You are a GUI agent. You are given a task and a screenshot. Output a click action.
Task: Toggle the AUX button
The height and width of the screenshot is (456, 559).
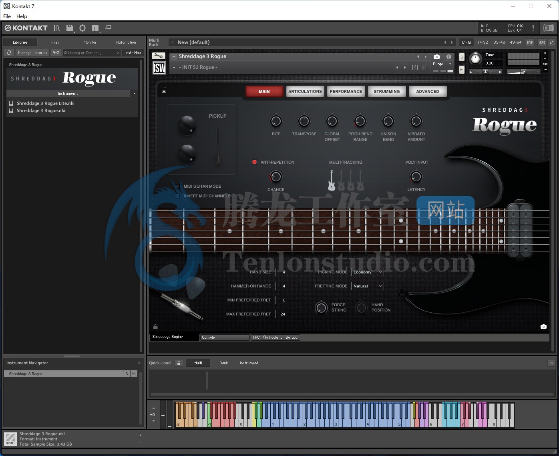[541, 42]
